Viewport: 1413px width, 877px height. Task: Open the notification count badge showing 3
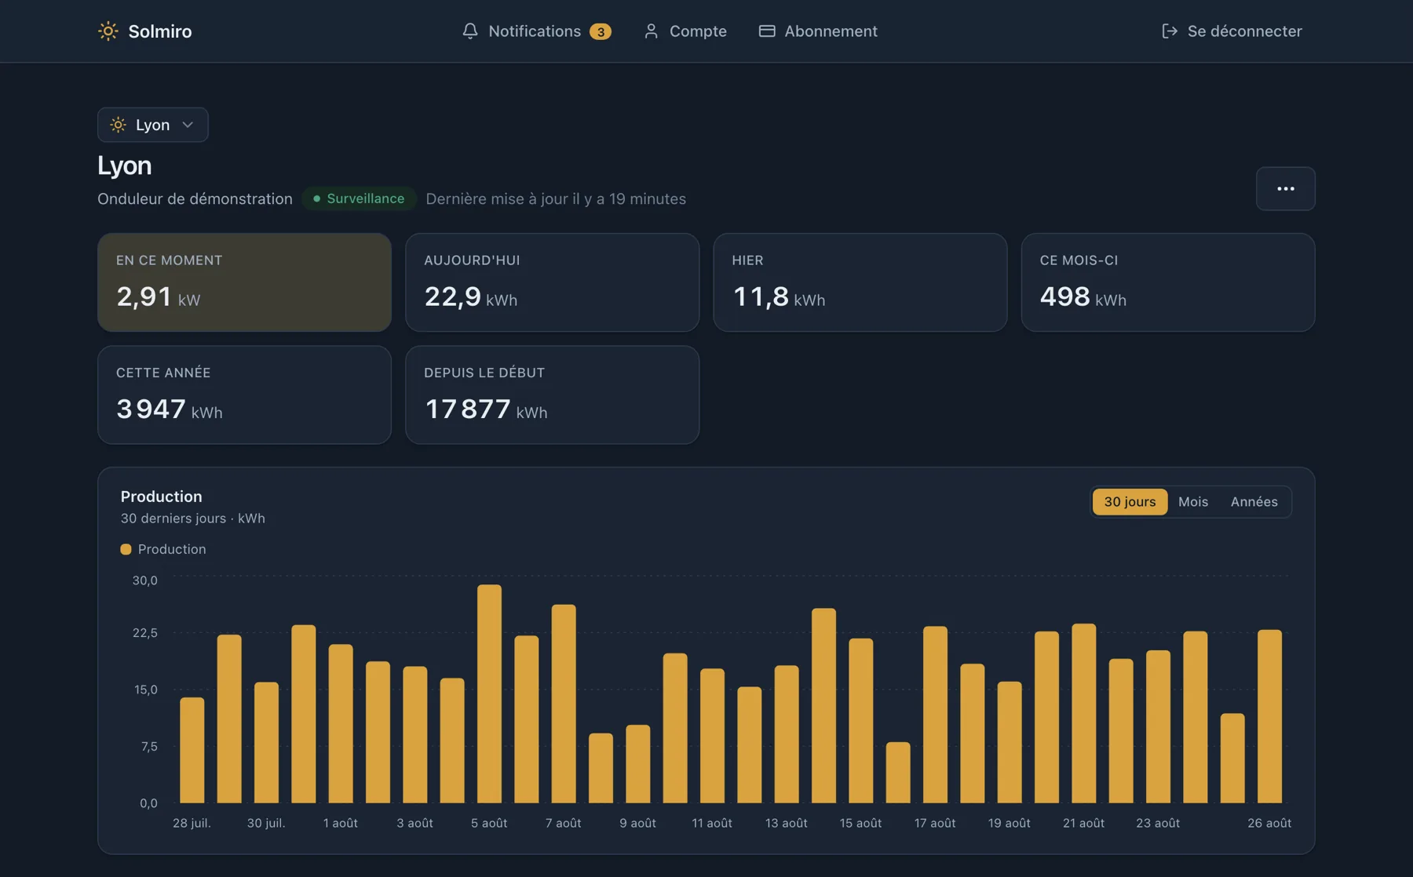pyautogui.click(x=601, y=31)
